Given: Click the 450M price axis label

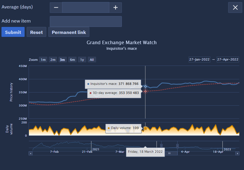Looking at the screenshot, I should pyautogui.click(x=23, y=66).
